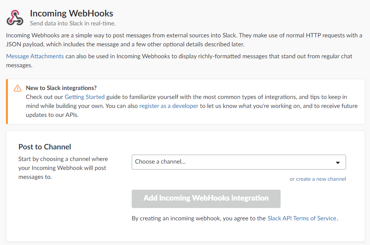The image size is (370, 245).
Task: Click create a new channel link
Action: point(321,179)
